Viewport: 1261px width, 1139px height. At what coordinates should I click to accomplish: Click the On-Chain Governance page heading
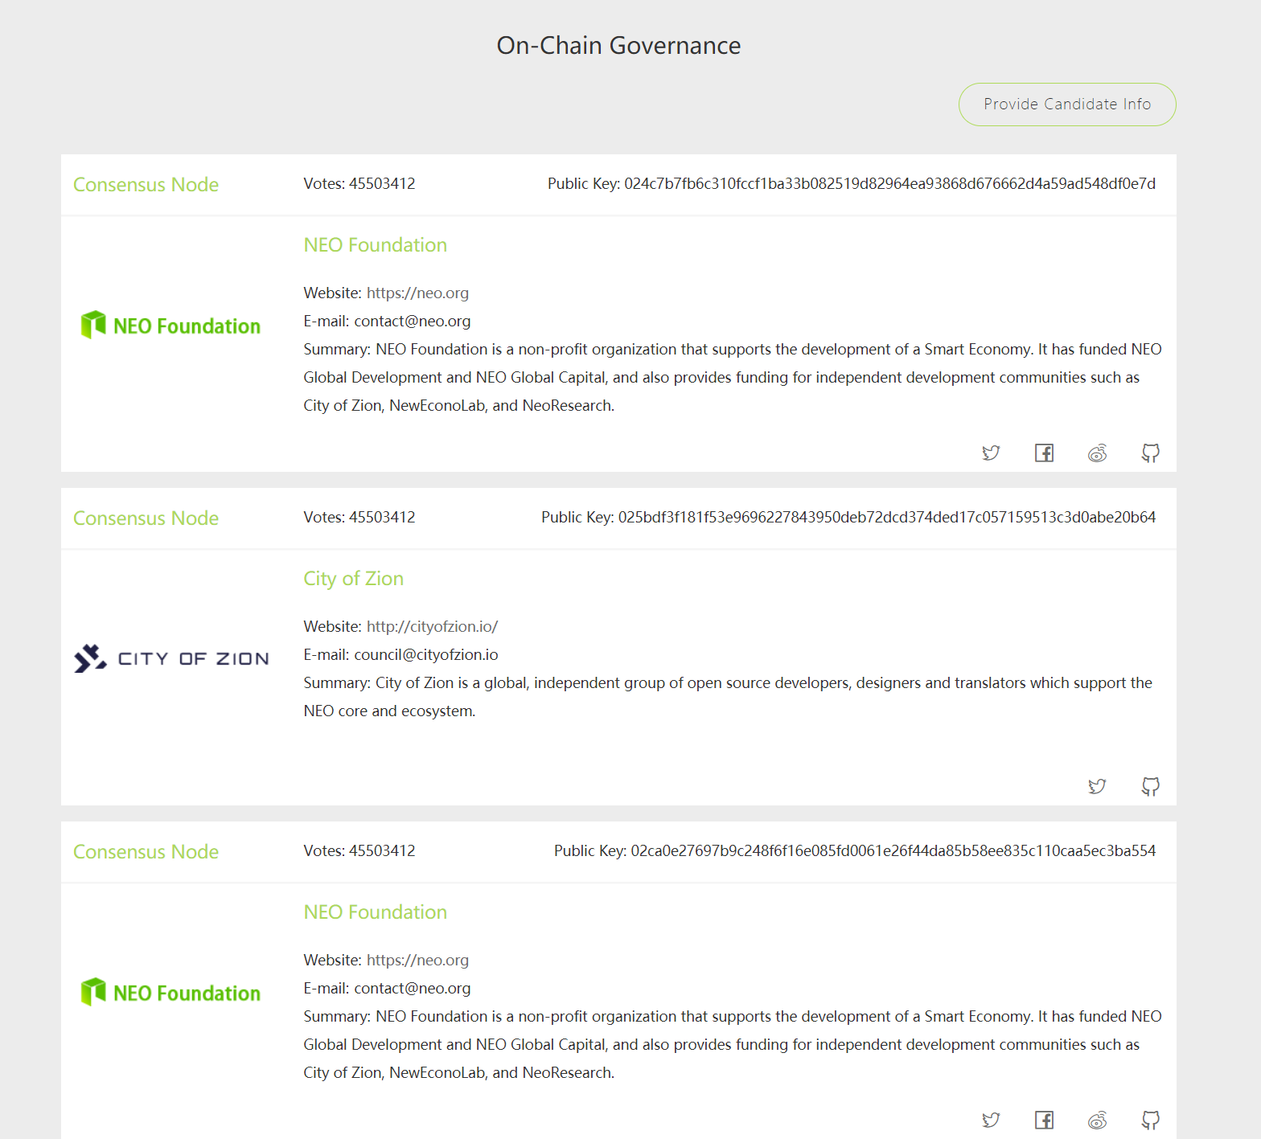(x=618, y=46)
